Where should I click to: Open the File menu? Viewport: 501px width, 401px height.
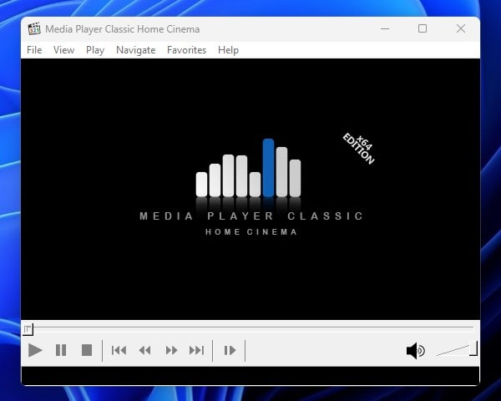point(34,50)
